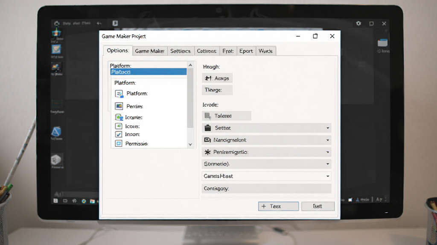Select the highlighted Platacri list row
Viewport: 437px width, 245px height.
tap(148, 72)
